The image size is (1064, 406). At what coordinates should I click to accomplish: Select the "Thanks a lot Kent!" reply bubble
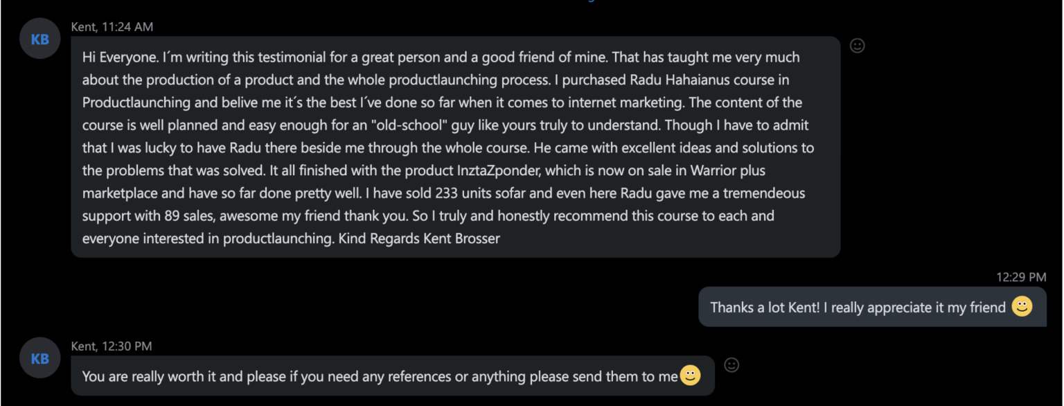(859, 307)
